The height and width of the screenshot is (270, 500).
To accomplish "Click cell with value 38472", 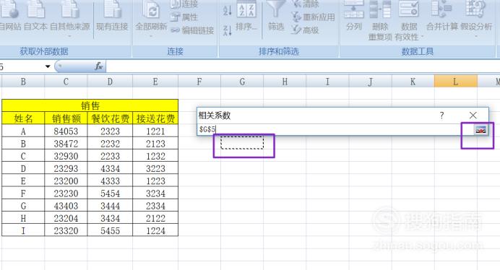I will click(x=66, y=144).
